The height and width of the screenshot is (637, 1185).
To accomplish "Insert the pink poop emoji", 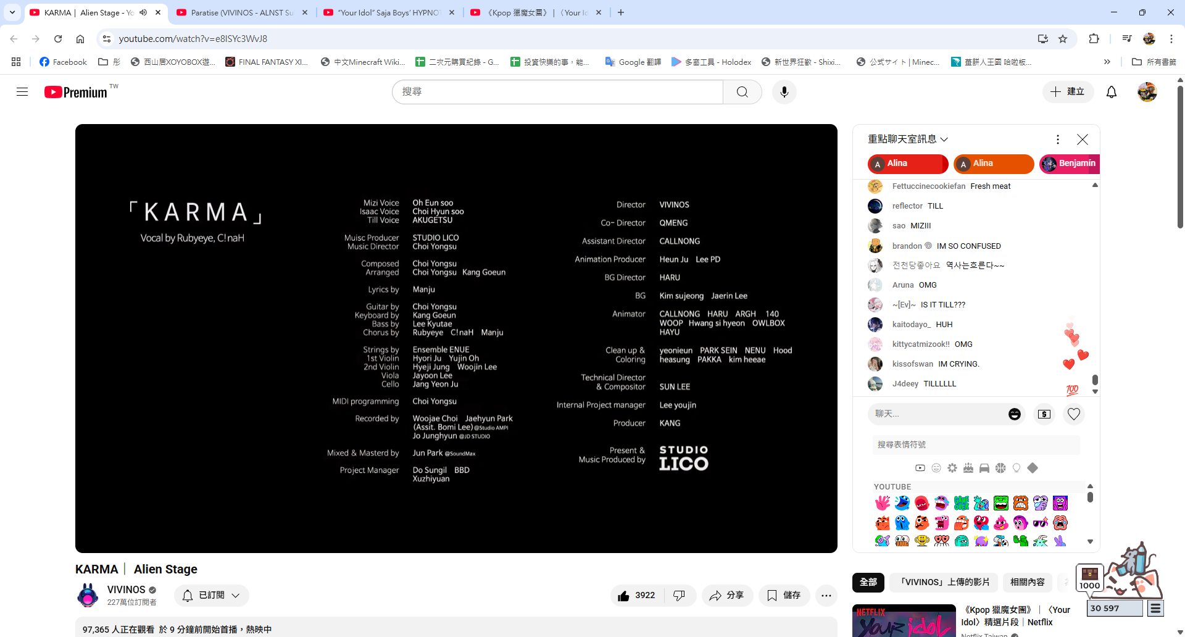I will pyautogui.click(x=1001, y=523).
